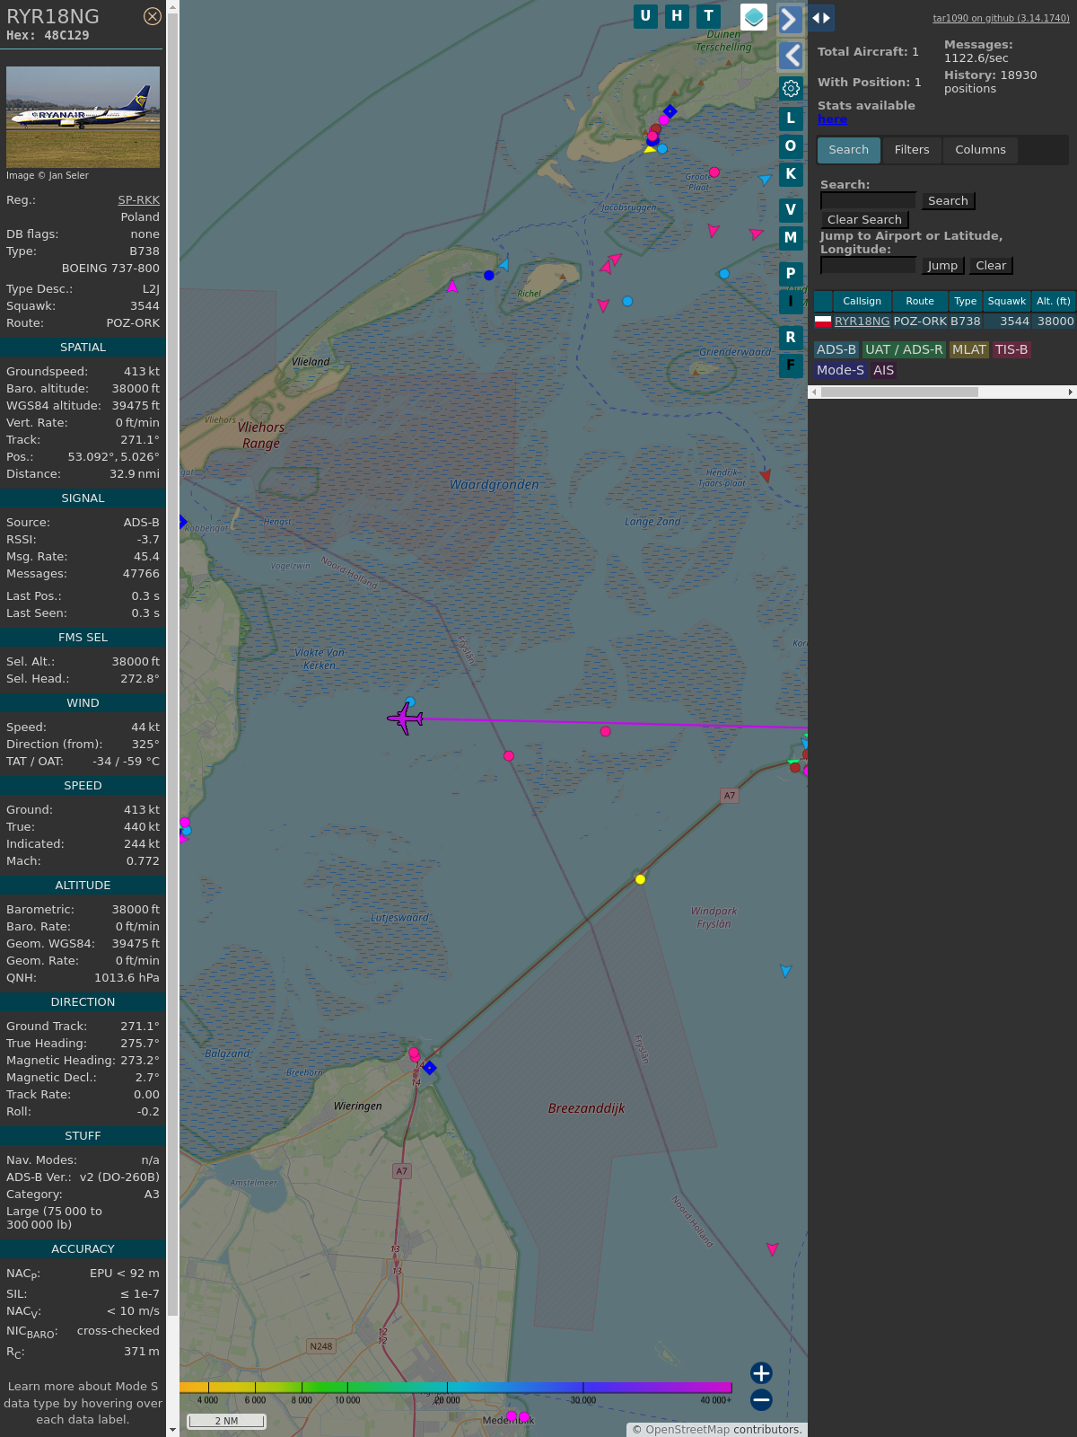Click the yellow marker on A7 dike
This screenshot has height=1437, width=1077.
pyautogui.click(x=640, y=879)
